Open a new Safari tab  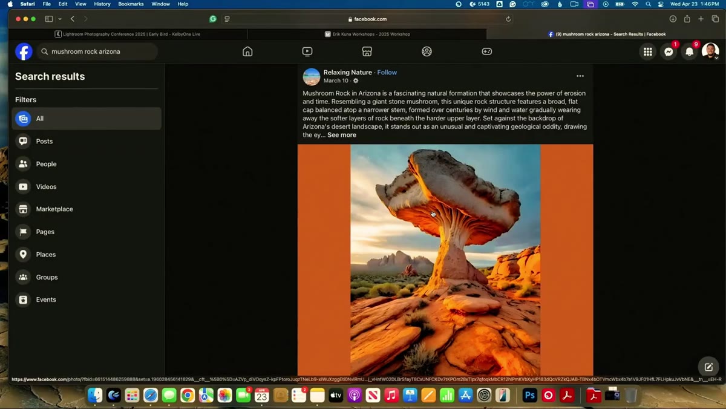click(701, 19)
